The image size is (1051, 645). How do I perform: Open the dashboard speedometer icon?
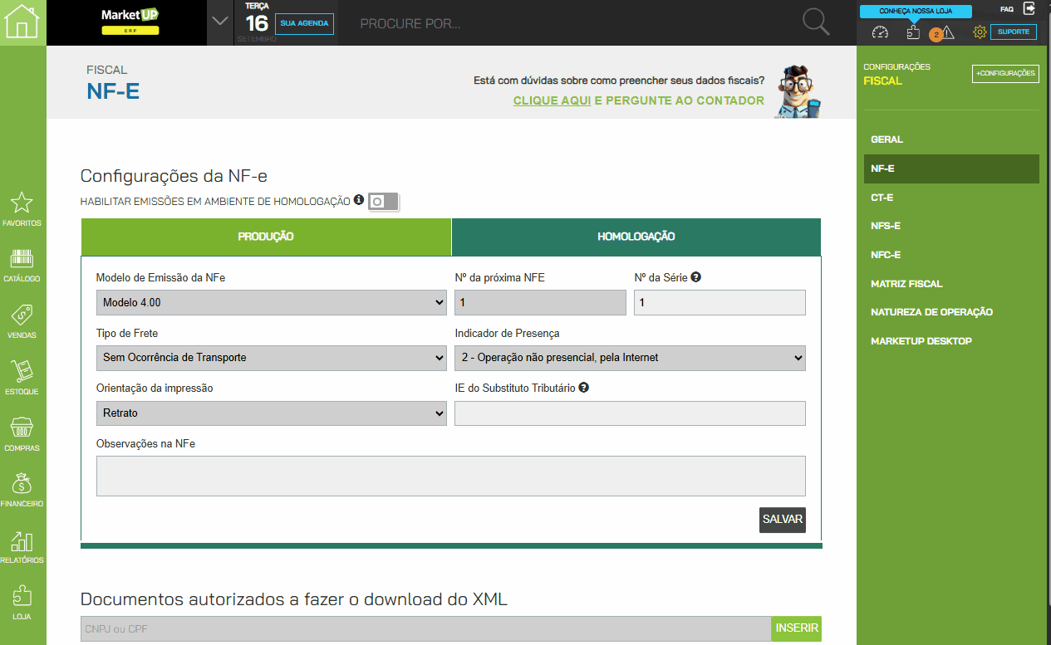click(880, 32)
